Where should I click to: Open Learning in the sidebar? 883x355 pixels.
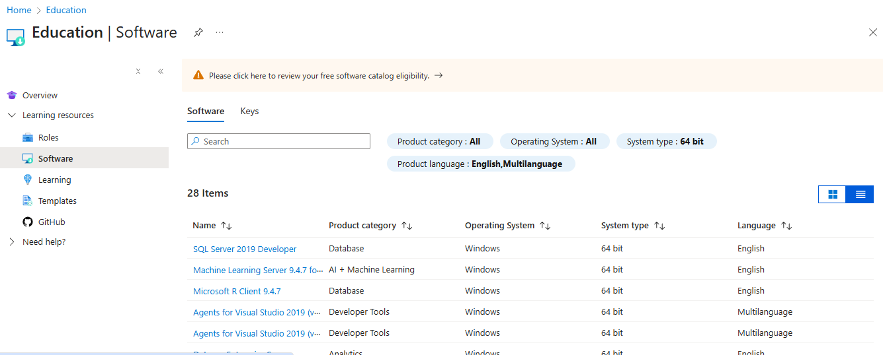(x=54, y=179)
